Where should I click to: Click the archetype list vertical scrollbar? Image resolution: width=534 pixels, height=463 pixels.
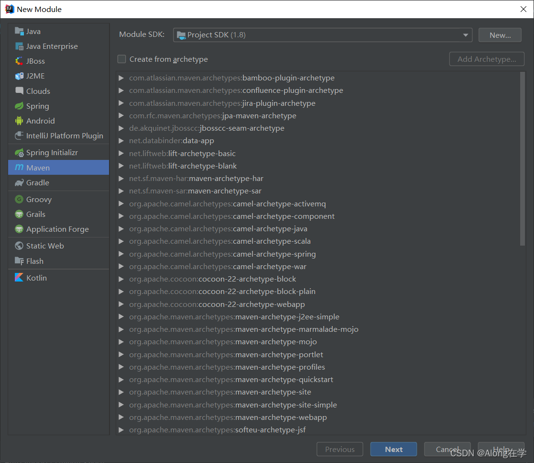(523, 158)
